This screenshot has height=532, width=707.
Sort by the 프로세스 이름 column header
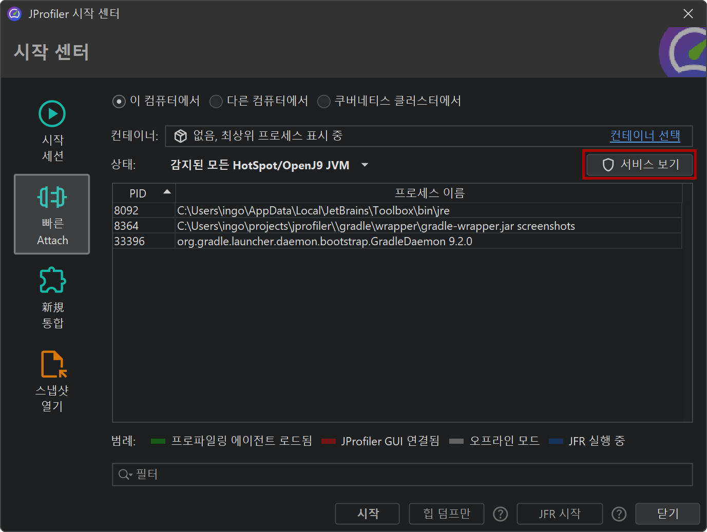pyautogui.click(x=429, y=193)
